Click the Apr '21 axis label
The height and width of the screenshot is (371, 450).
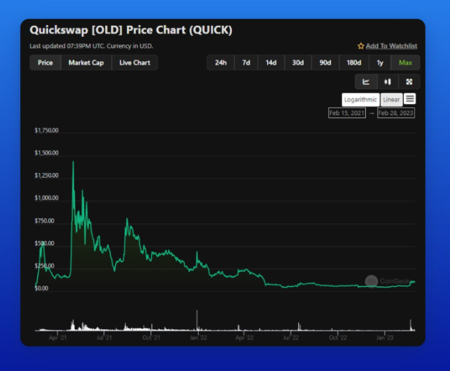tap(58, 338)
